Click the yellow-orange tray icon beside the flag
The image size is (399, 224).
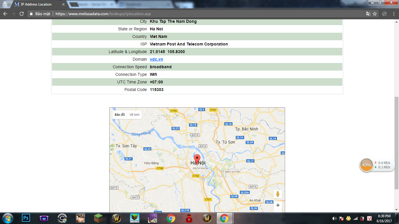pyautogui.click(x=348, y=218)
